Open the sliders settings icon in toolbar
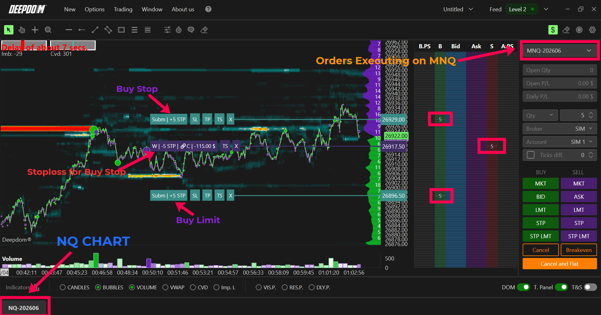The image size is (601, 315). tap(168, 30)
